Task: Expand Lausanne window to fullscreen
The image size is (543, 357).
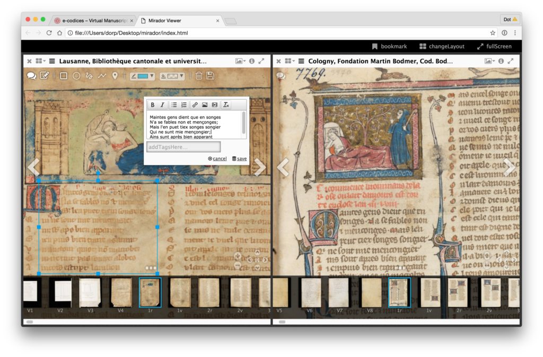Action: [x=261, y=61]
